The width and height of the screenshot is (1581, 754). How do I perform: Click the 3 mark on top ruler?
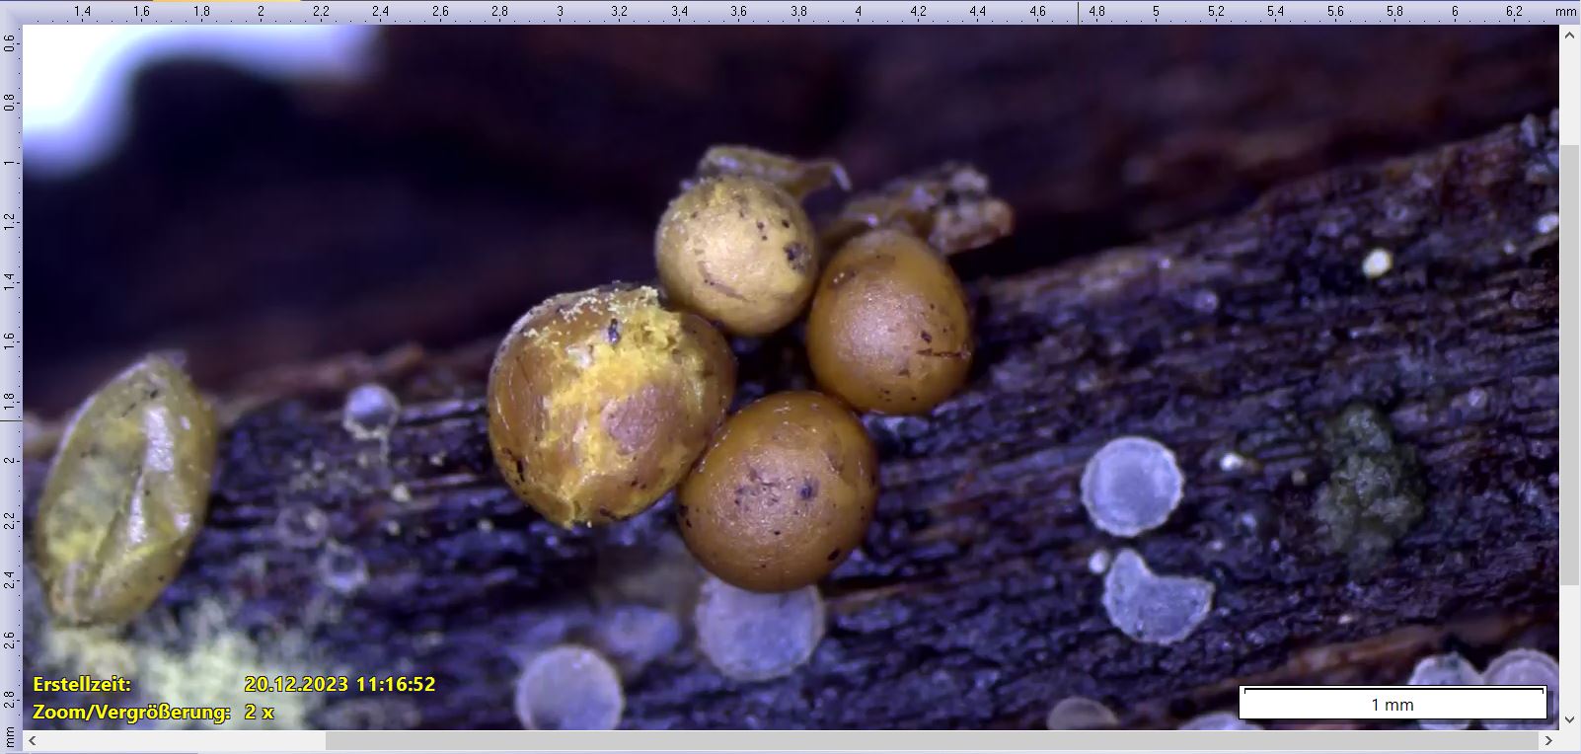tap(560, 12)
